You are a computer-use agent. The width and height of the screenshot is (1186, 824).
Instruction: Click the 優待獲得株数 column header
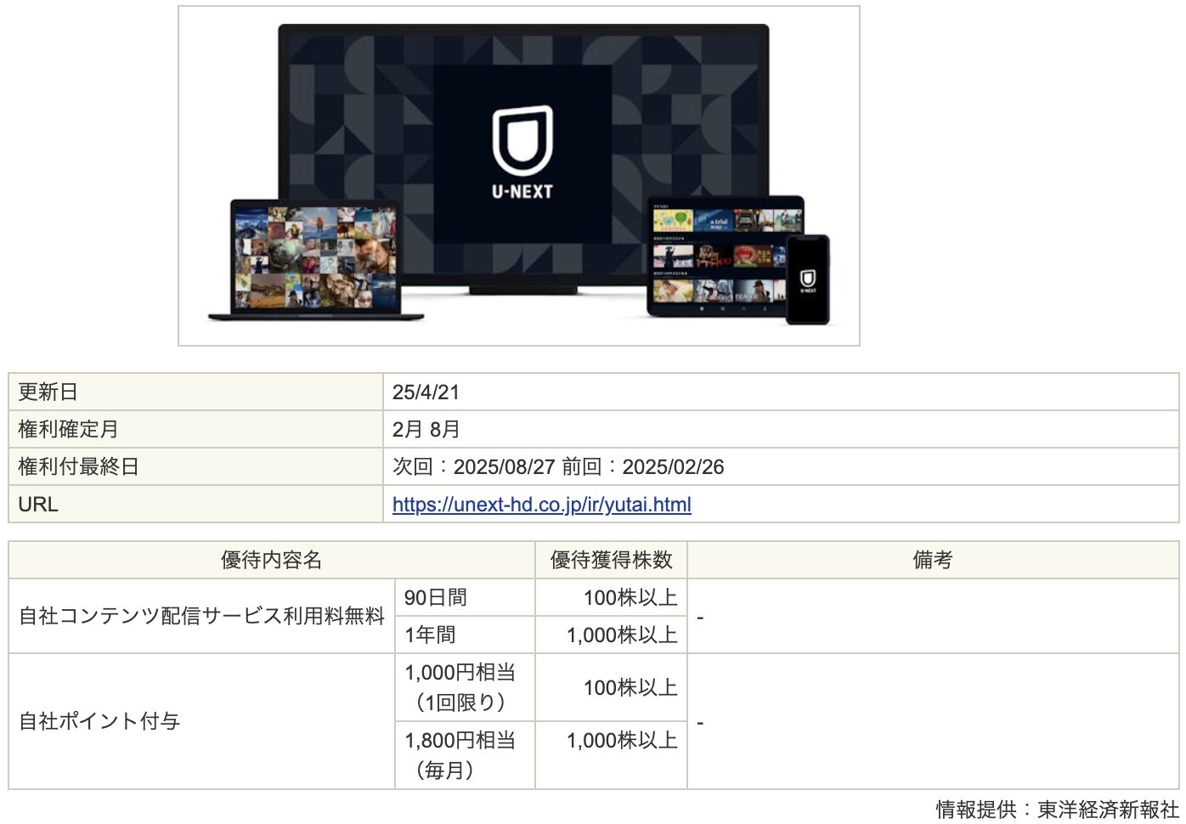(x=611, y=560)
